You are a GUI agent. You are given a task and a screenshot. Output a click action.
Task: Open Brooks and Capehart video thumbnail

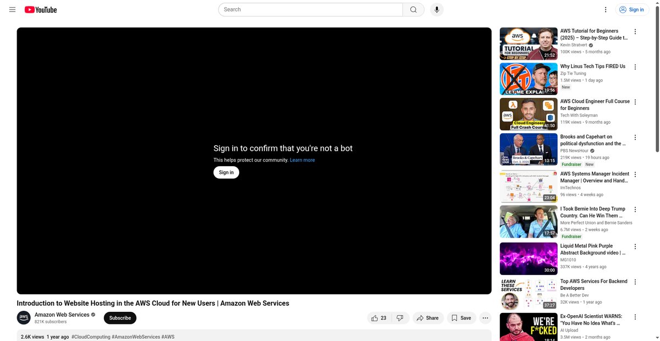(x=529, y=150)
